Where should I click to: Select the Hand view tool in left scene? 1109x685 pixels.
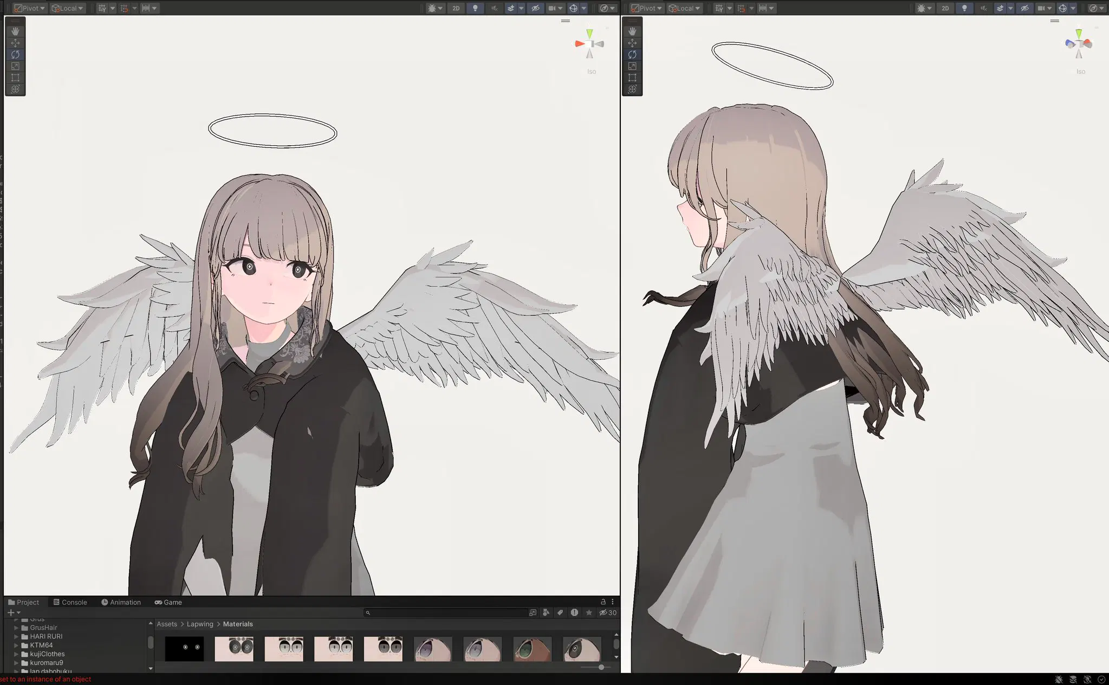15,31
